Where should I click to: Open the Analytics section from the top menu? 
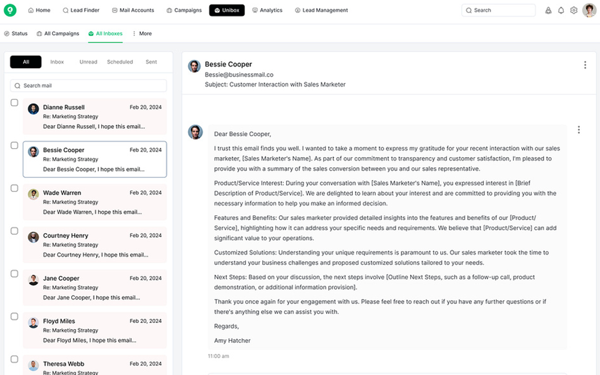point(267,10)
